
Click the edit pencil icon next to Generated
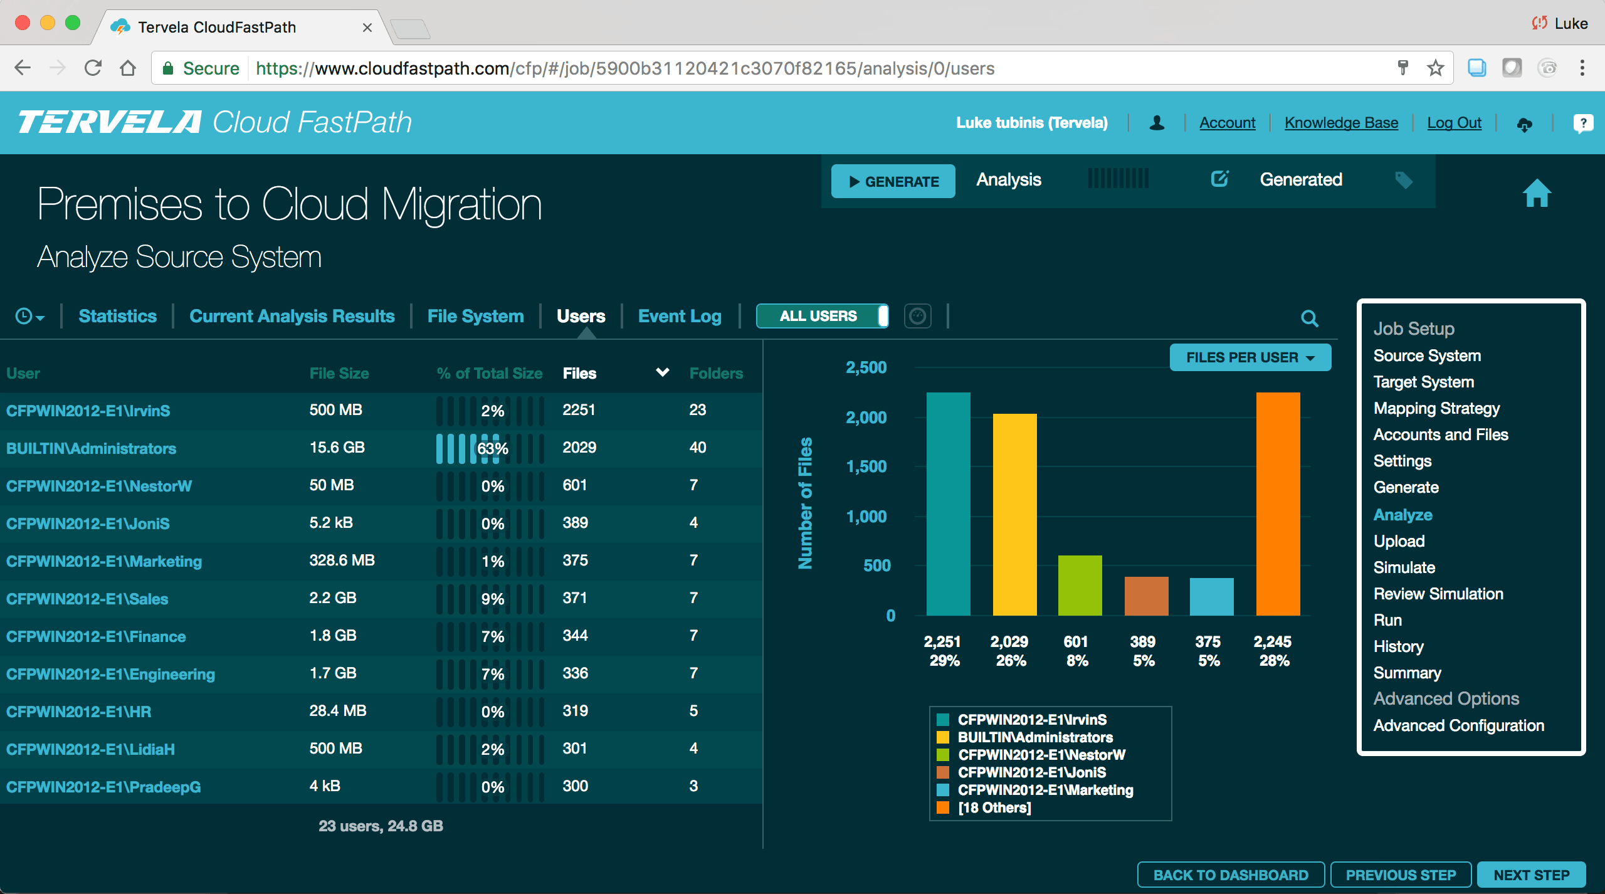[1219, 180]
